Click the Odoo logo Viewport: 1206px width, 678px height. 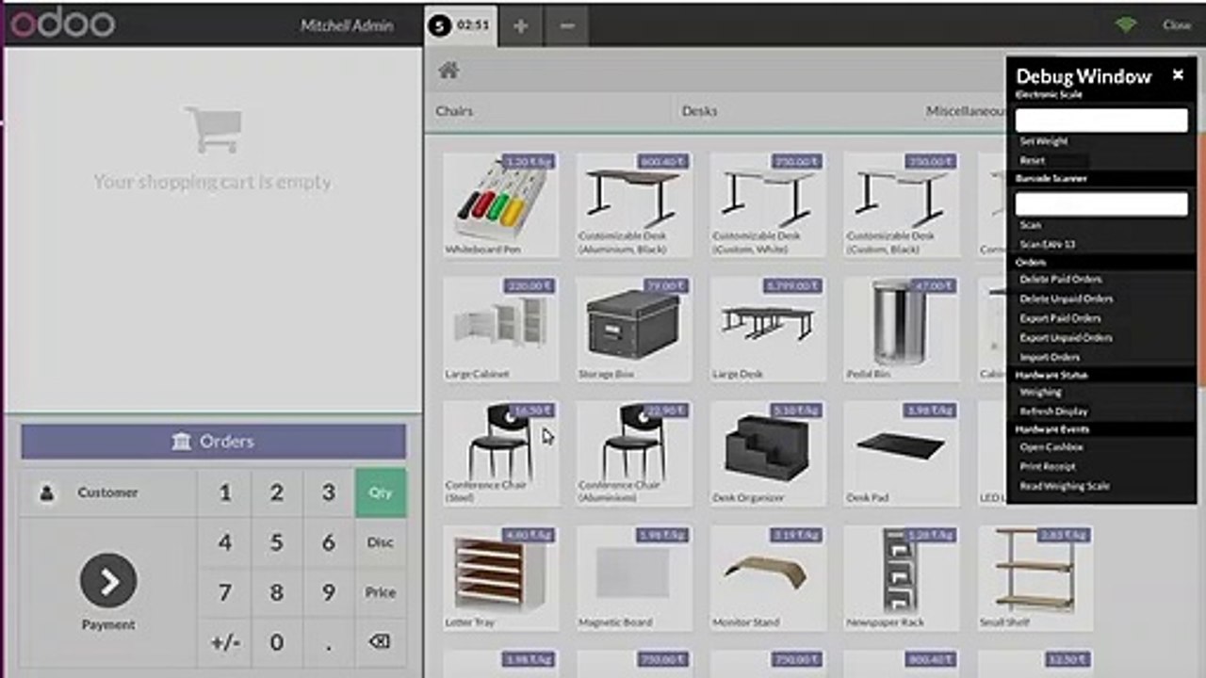(x=63, y=24)
